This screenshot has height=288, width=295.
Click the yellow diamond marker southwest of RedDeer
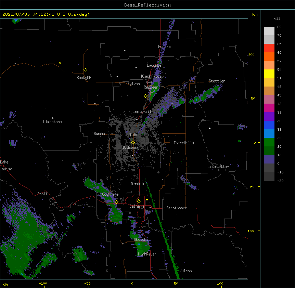point(145,96)
